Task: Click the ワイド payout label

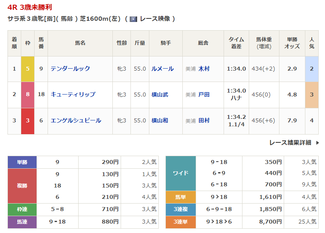Action: 180,173
